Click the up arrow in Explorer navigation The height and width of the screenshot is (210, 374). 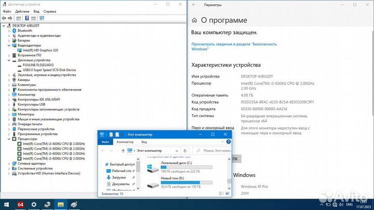coord(123,151)
